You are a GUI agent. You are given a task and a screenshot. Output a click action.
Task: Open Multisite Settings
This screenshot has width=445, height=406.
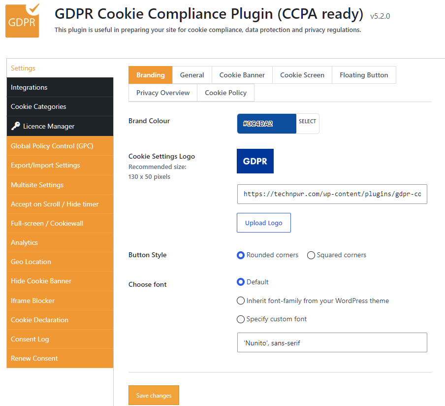coord(60,185)
